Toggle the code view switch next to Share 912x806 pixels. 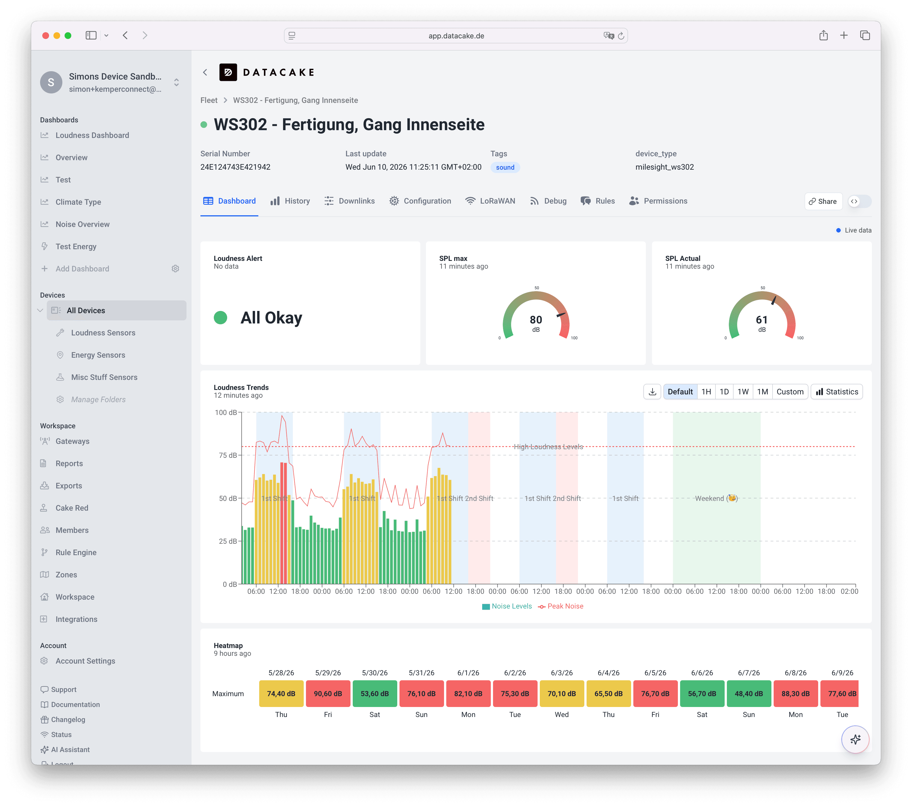tap(859, 201)
